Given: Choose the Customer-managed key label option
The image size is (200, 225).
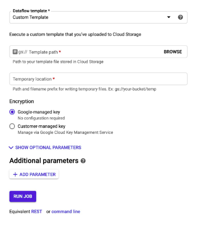Looking at the screenshot, I should pyautogui.click(x=41, y=126).
